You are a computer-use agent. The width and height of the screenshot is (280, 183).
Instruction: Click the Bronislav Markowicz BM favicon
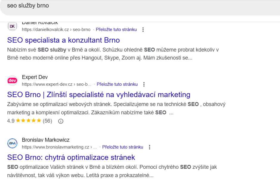pos(12,143)
